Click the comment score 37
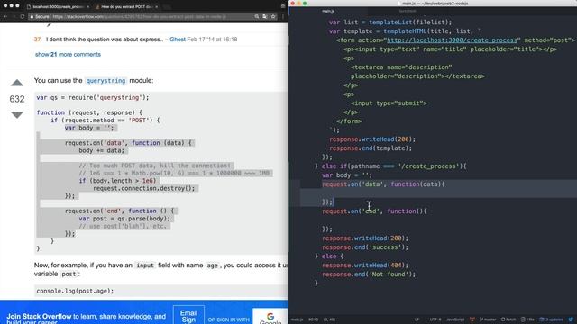Viewport: 577px width, 324px height. pyautogui.click(x=37, y=40)
